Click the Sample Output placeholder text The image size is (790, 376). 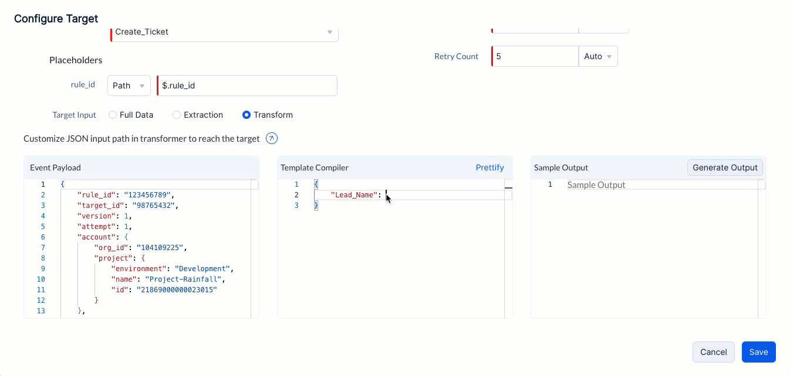[596, 185]
